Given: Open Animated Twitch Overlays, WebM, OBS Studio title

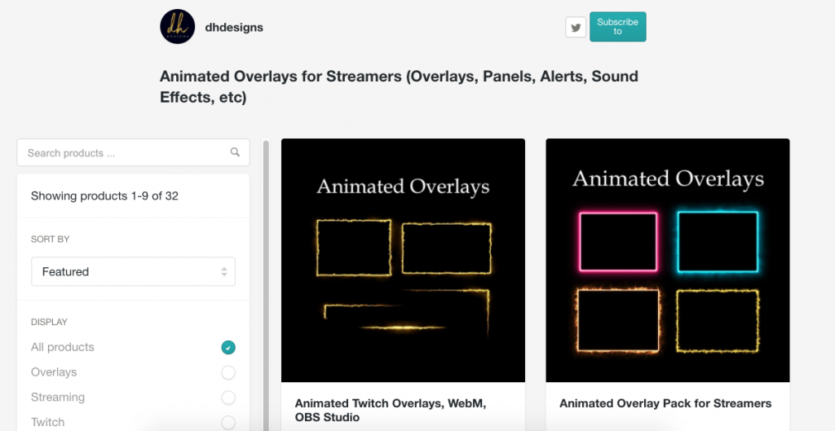Looking at the screenshot, I should coord(391,411).
